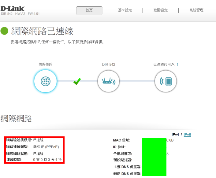Click the green connection status circle
The width and height of the screenshot is (216, 178).
click(5, 31)
